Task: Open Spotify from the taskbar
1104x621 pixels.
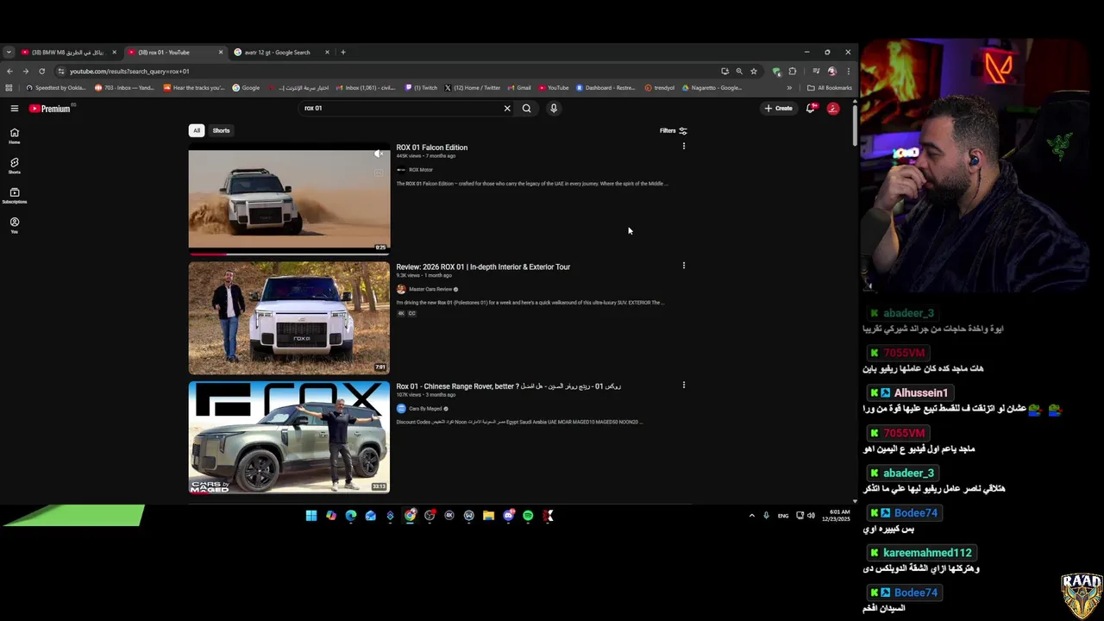Action: (528, 516)
